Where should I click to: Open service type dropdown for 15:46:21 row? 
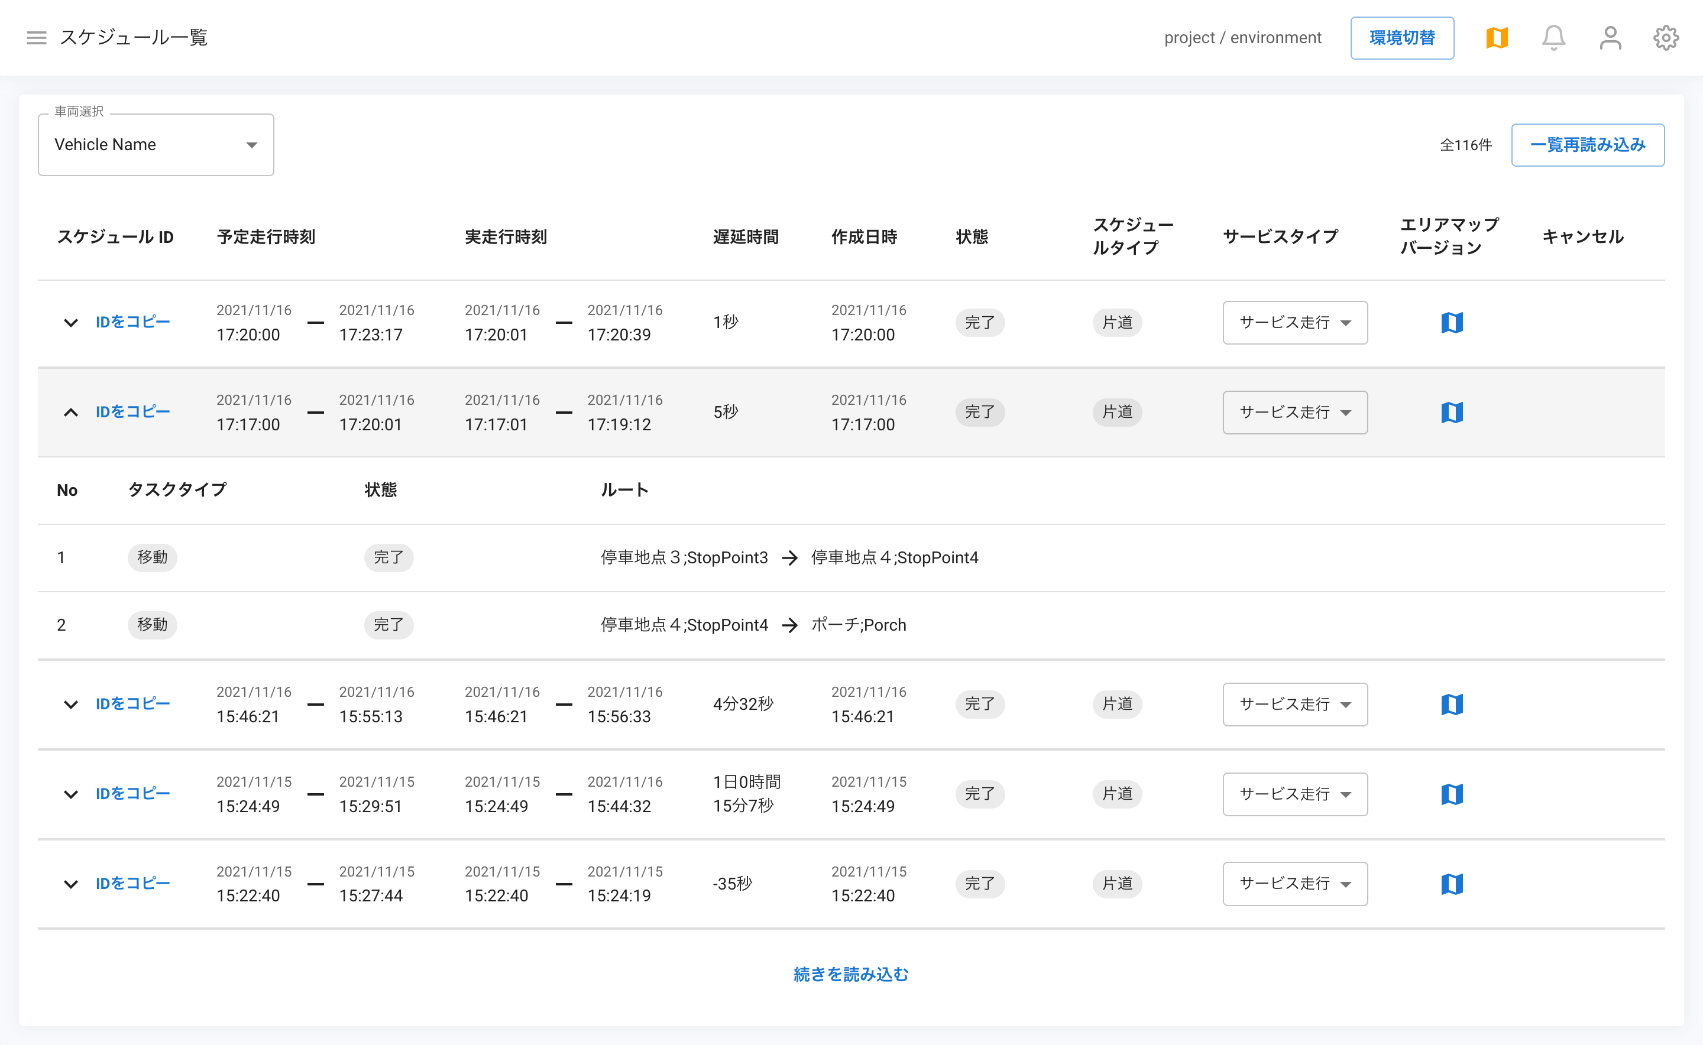point(1294,705)
